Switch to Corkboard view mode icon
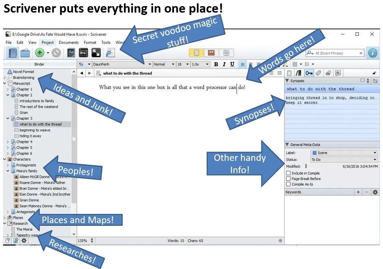This screenshot has height=269, width=383. click(211, 53)
